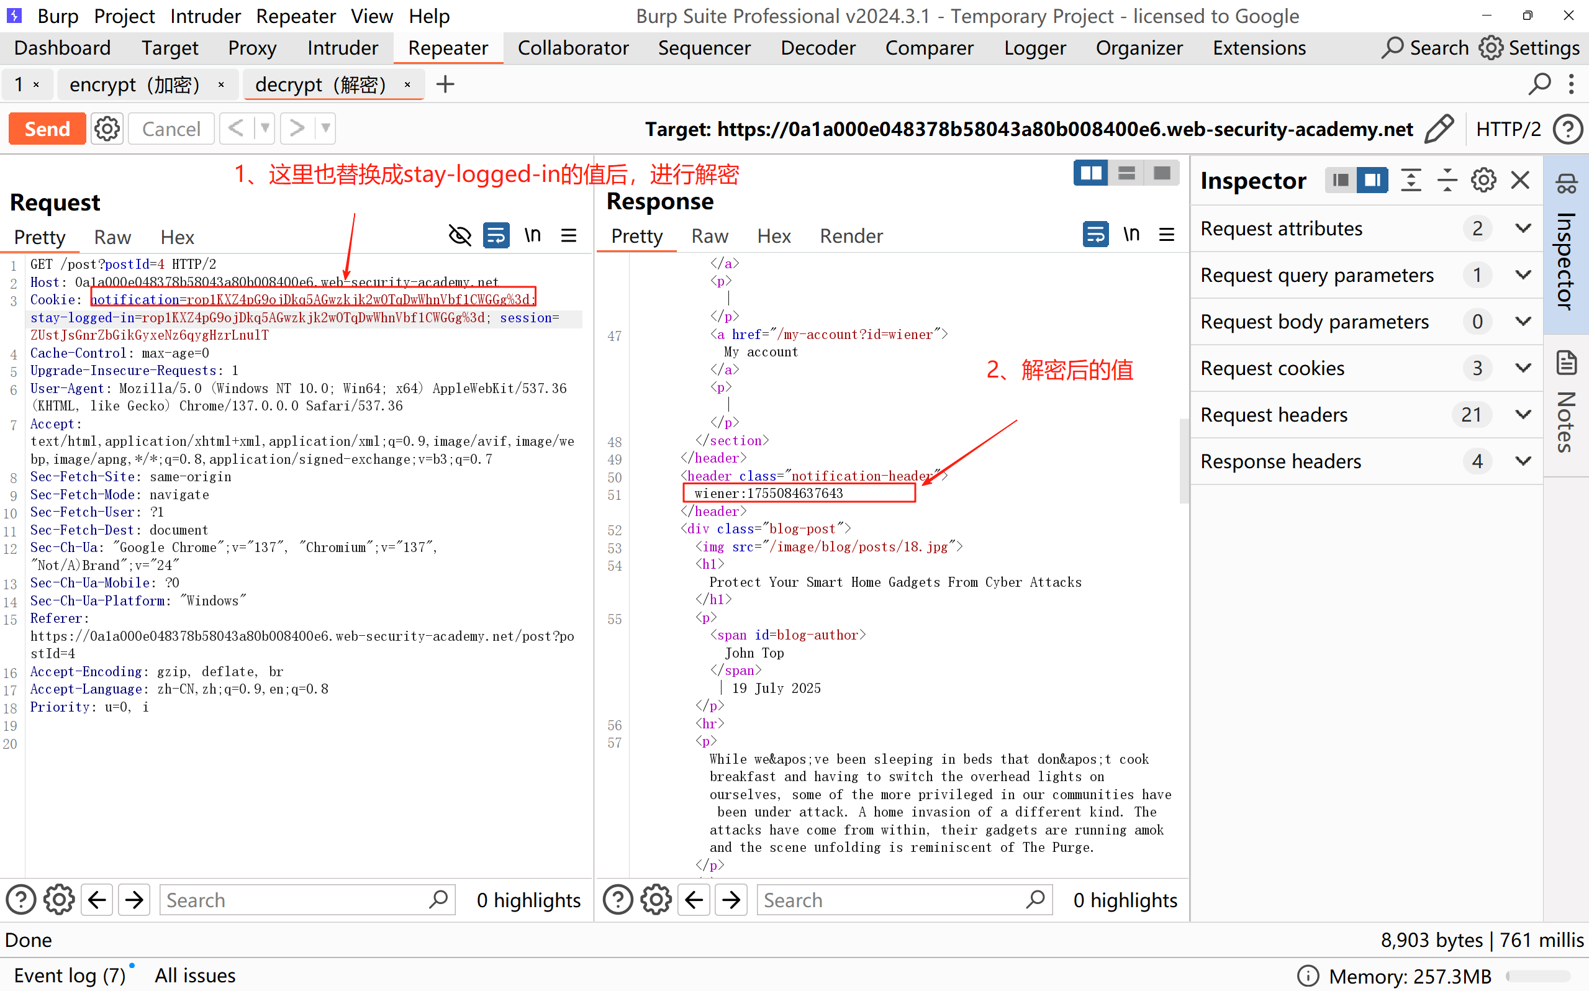The image size is (1589, 991).
Task: Toggle hide non-printable eye icon in Request
Action: [x=459, y=235]
